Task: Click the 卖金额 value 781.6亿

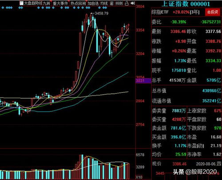Action: pos(178,128)
